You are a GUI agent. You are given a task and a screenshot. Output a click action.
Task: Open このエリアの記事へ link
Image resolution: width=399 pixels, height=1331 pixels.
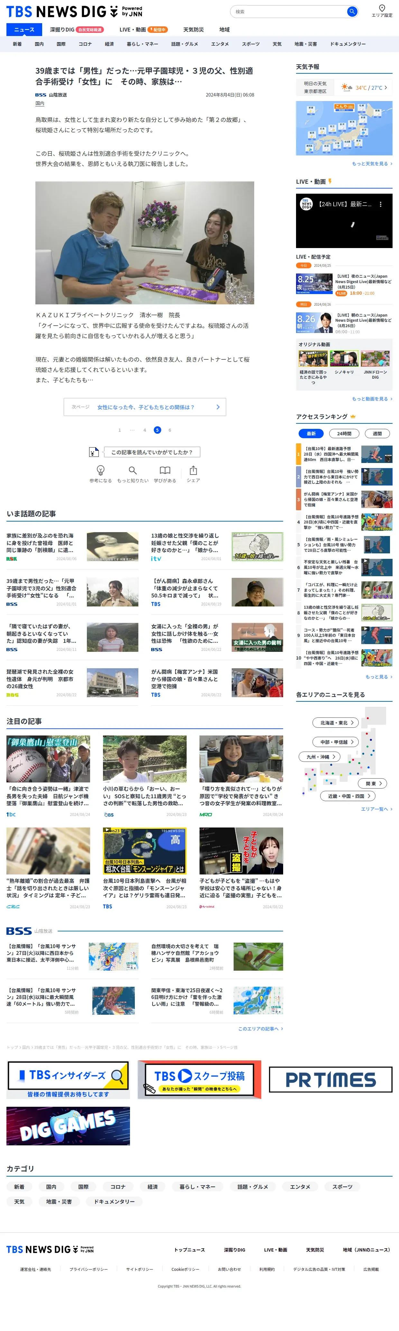[261, 1029]
